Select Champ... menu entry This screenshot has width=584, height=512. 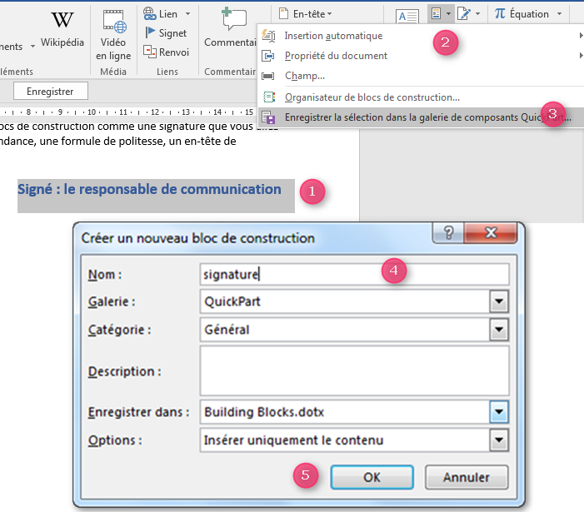click(x=422, y=76)
